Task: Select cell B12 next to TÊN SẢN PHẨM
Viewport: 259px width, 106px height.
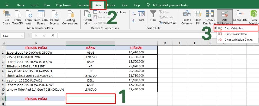Action: click(91, 99)
